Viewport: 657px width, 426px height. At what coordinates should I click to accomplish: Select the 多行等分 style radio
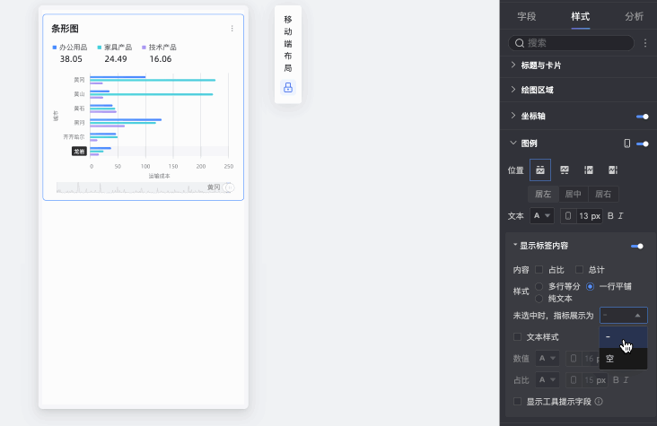539,286
